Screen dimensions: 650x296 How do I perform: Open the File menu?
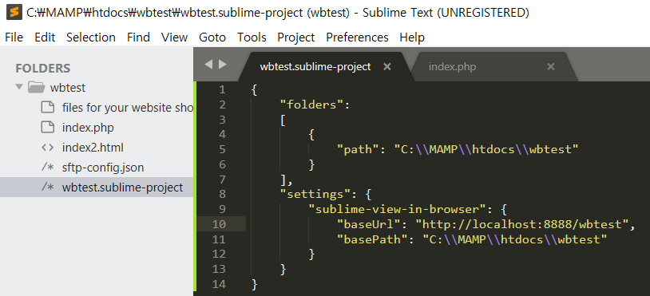[x=14, y=37]
